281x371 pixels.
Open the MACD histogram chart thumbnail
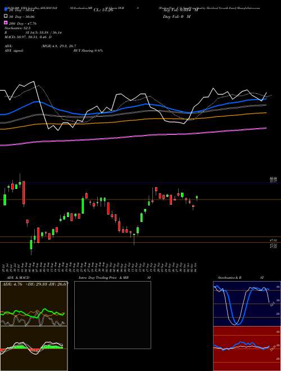point(34,349)
